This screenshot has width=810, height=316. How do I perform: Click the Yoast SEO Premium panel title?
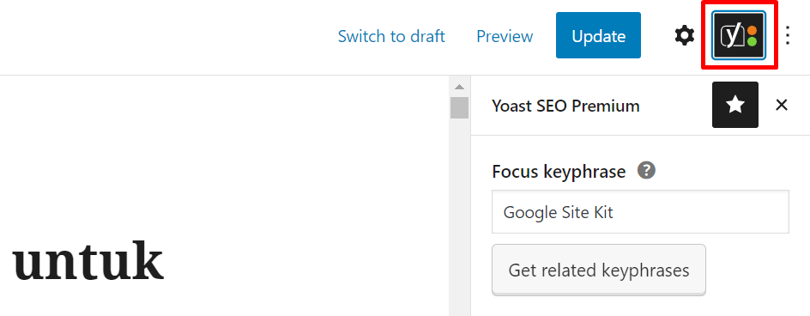tap(565, 106)
